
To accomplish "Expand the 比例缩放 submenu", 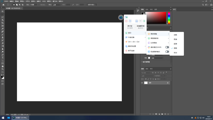I will [158, 43].
